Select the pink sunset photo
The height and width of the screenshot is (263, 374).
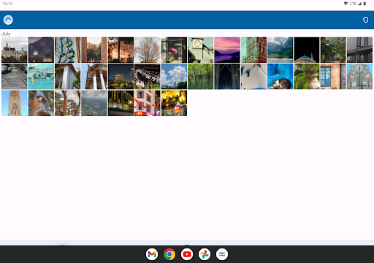pos(227,50)
